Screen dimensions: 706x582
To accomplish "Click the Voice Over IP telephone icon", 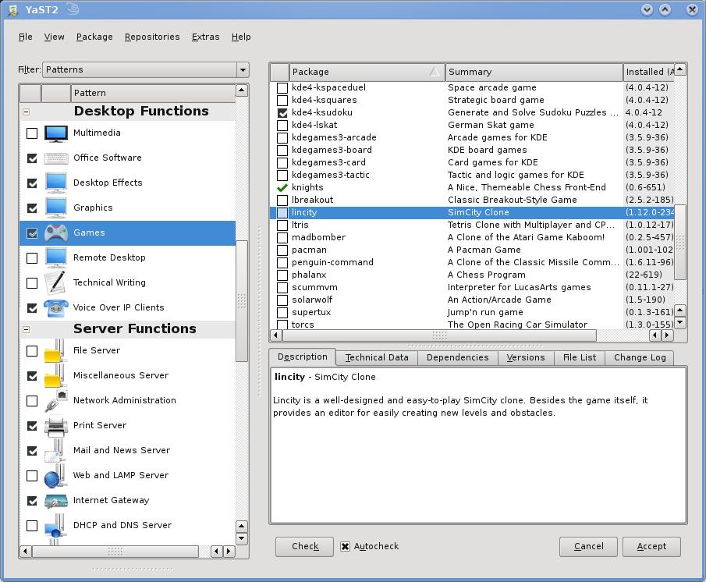I will tap(55, 308).
